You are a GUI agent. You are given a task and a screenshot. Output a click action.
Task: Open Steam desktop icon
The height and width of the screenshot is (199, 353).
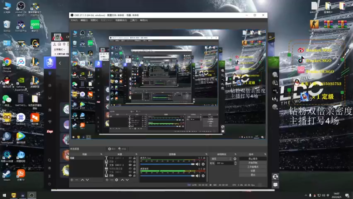(x=7, y=175)
